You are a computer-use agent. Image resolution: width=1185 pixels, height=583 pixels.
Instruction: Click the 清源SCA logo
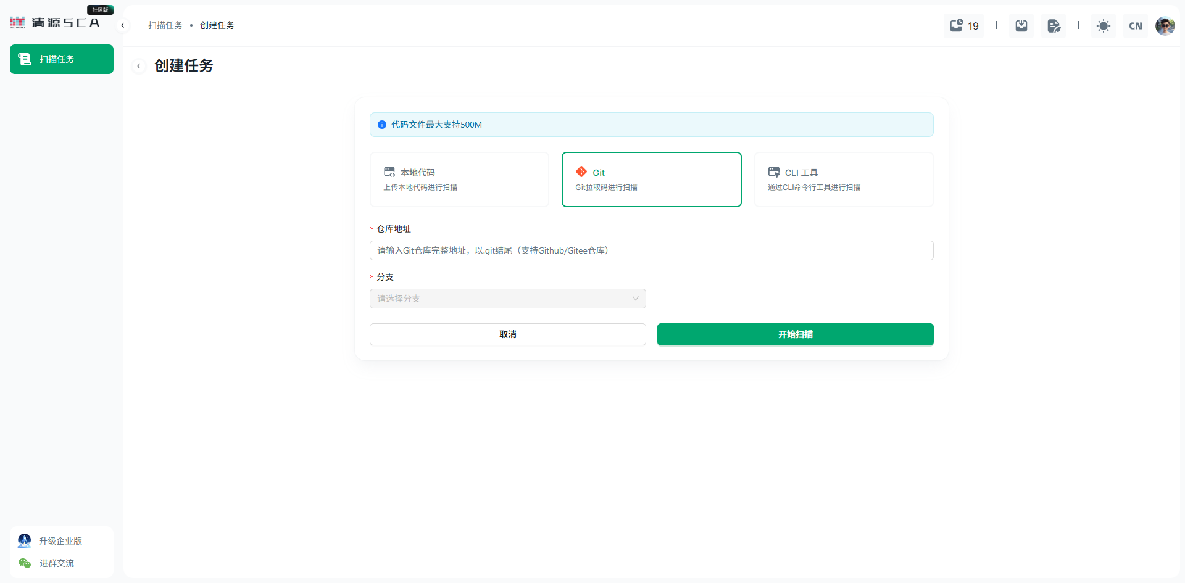coord(56,22)
